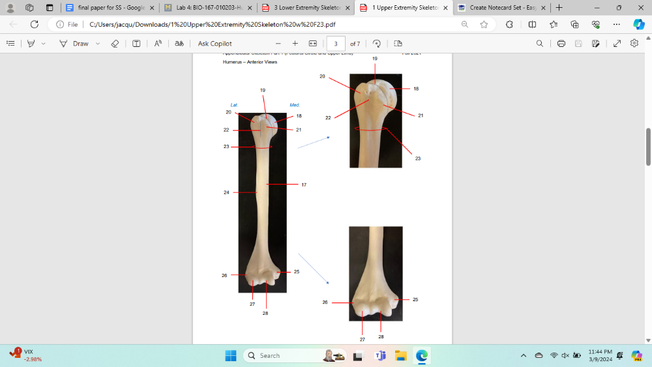Click the Add text tool icon
This screenshot has width=652, height=367.
click(136, 44)
